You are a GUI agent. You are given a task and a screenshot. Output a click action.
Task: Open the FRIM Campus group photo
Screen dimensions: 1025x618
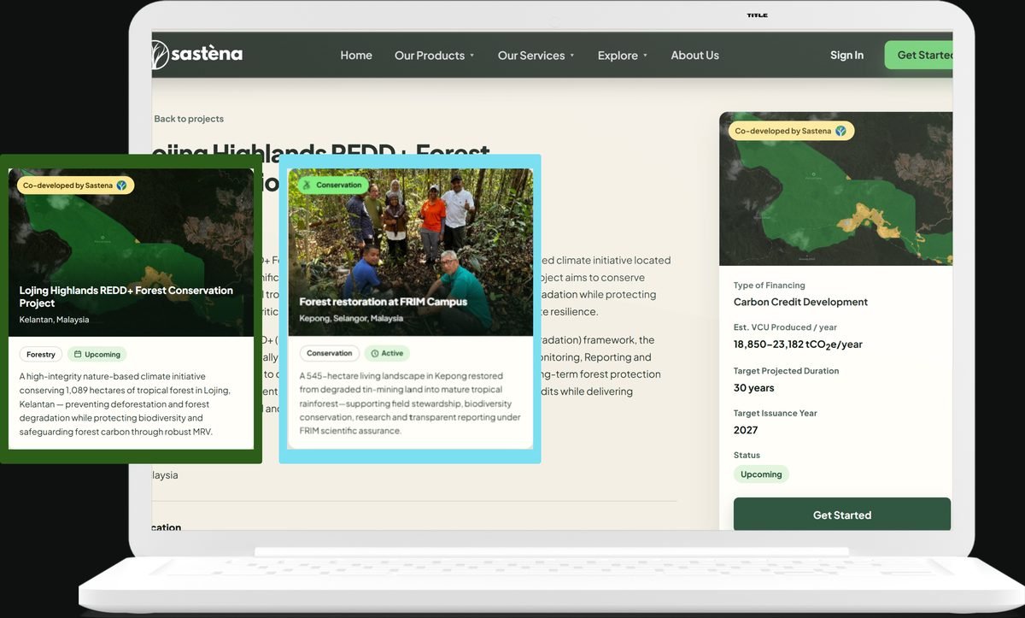pos(410,251)
